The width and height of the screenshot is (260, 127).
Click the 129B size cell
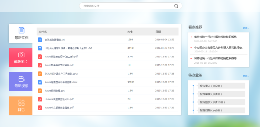coord(130,40)
